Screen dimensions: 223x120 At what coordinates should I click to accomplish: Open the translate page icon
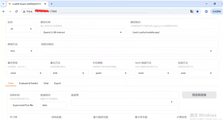192,11
